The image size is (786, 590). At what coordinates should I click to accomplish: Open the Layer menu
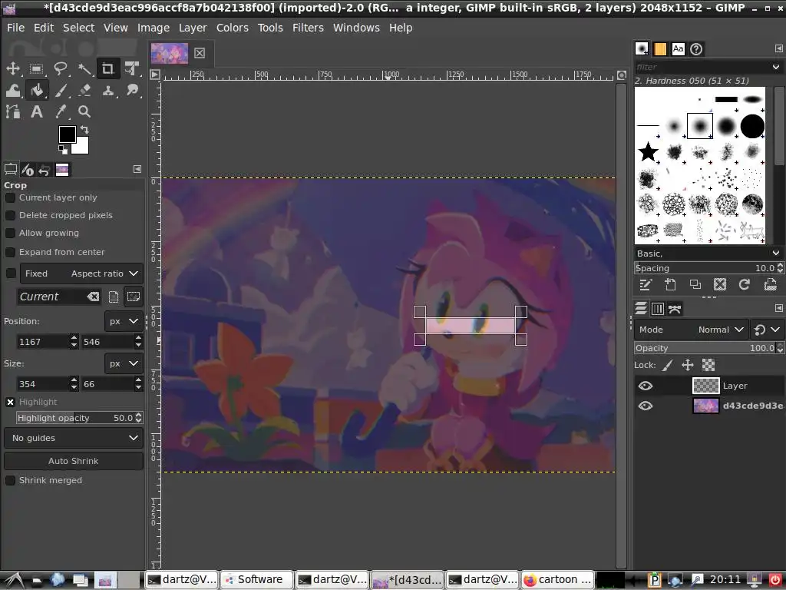[x=193, y=28]
